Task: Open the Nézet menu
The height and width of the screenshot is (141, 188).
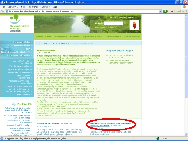Action: point(23,7)
